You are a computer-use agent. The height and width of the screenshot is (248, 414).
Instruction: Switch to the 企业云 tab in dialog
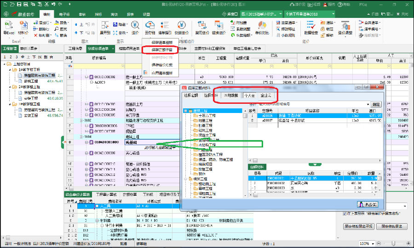tap(266, 96)
